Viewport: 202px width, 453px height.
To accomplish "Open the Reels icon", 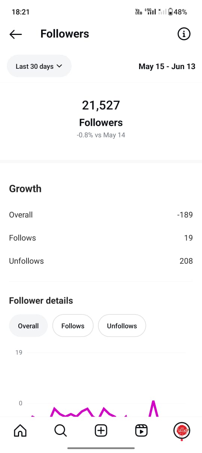I will [x=141, y=430].
